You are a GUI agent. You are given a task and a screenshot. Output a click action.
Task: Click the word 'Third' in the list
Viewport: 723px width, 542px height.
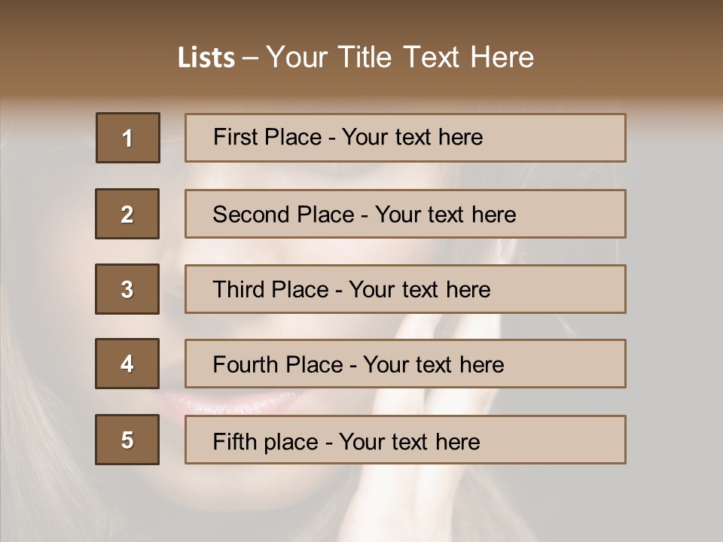point(239,290)
